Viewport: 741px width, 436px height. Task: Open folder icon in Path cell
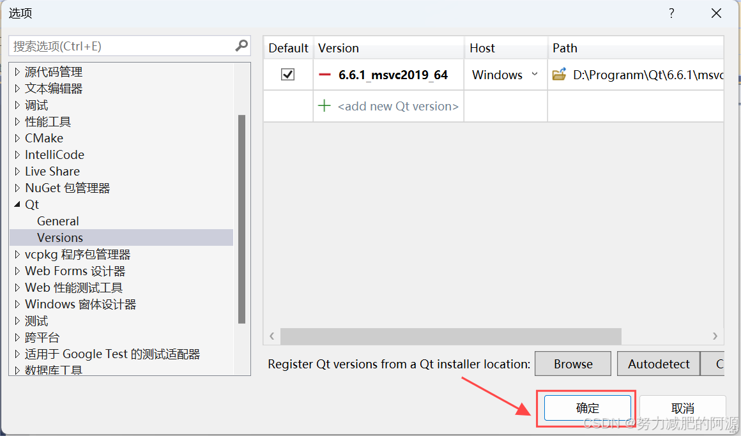click(559, 74)
